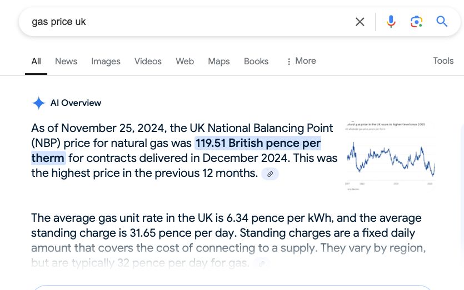Click highlighted "119.51 British pence per therm" text
This screenshot has width=464, height=290.
click(257, 144)
